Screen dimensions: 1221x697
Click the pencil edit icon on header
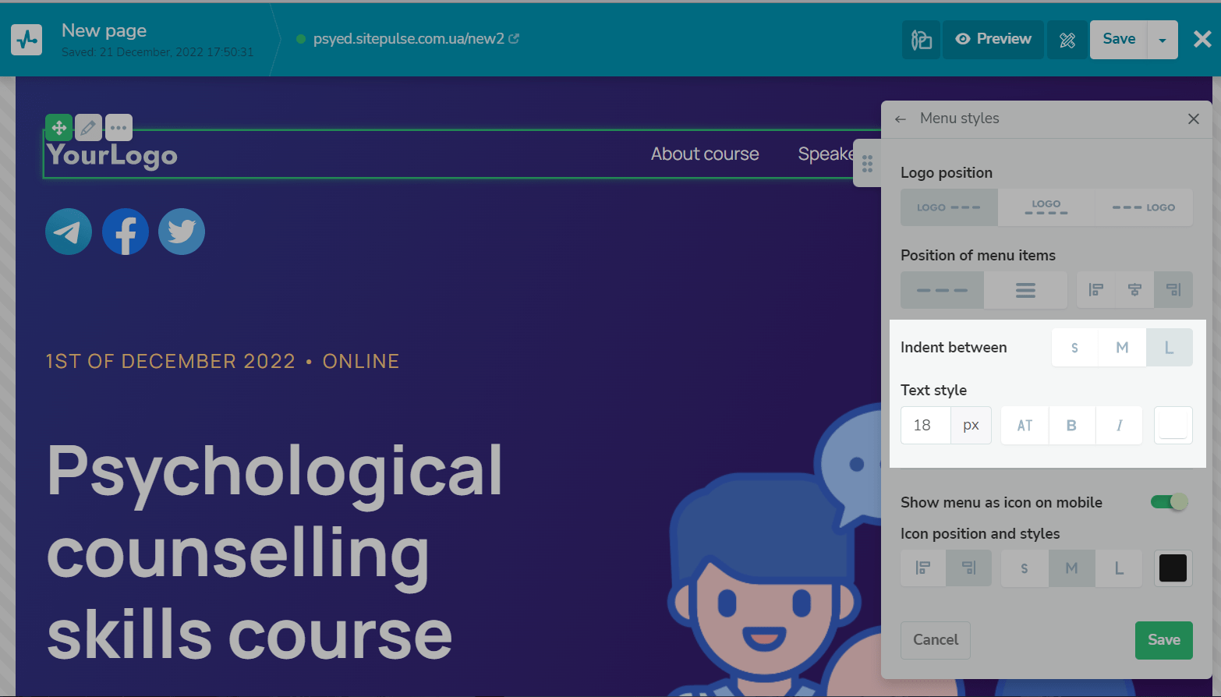point(88,127)
